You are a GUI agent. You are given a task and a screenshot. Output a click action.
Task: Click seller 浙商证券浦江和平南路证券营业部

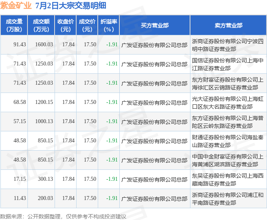point(228,199)
